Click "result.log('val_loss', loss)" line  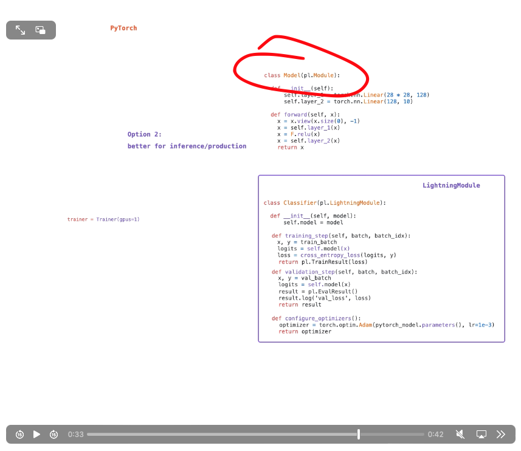tap(325, 298)
